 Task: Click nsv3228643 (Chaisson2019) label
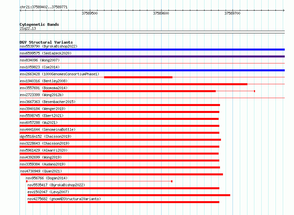pos(45,143)
